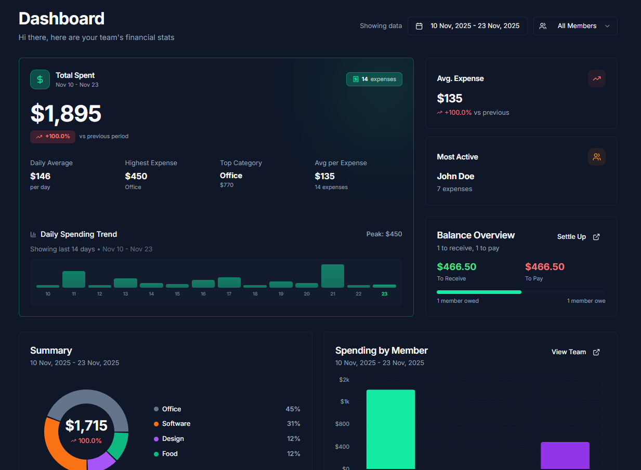Open the All Members dropdown
The image size is (641, 470).
pyautogui.click(x=575, y=25)
